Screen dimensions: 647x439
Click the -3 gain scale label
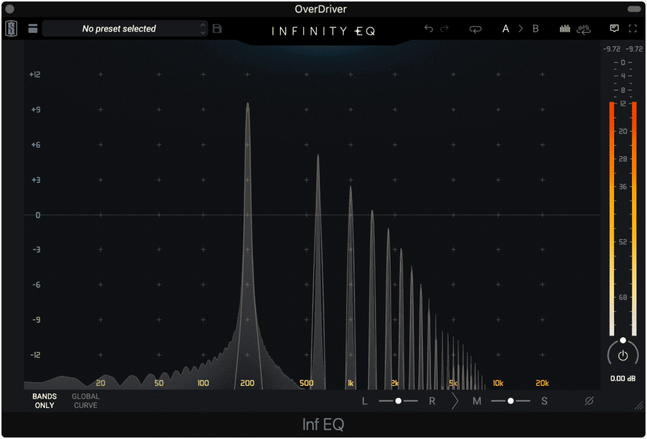36,250
